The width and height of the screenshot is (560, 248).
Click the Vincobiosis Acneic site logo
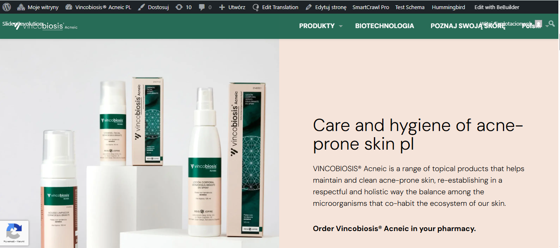(45, 26)
